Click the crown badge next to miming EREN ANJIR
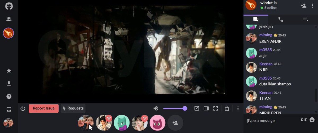The image size is (318, 133). [275, 35]
